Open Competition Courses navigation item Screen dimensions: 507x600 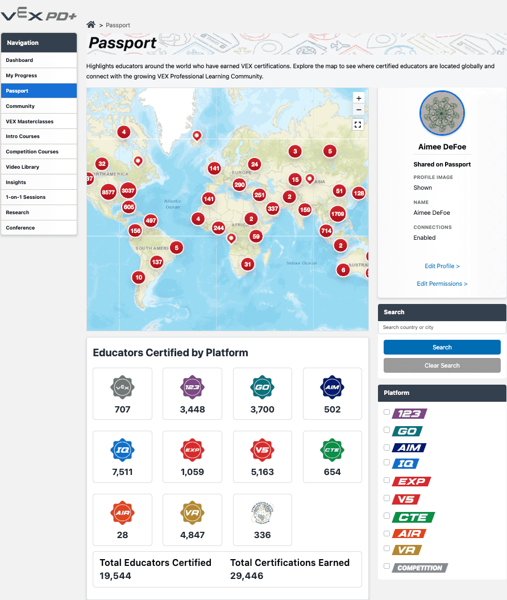tap(39, 152)
